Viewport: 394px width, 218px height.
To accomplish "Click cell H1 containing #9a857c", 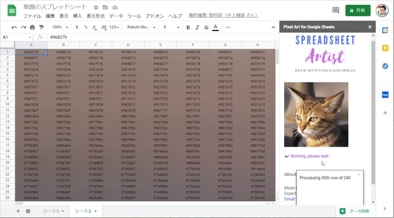I will (258, 52).
